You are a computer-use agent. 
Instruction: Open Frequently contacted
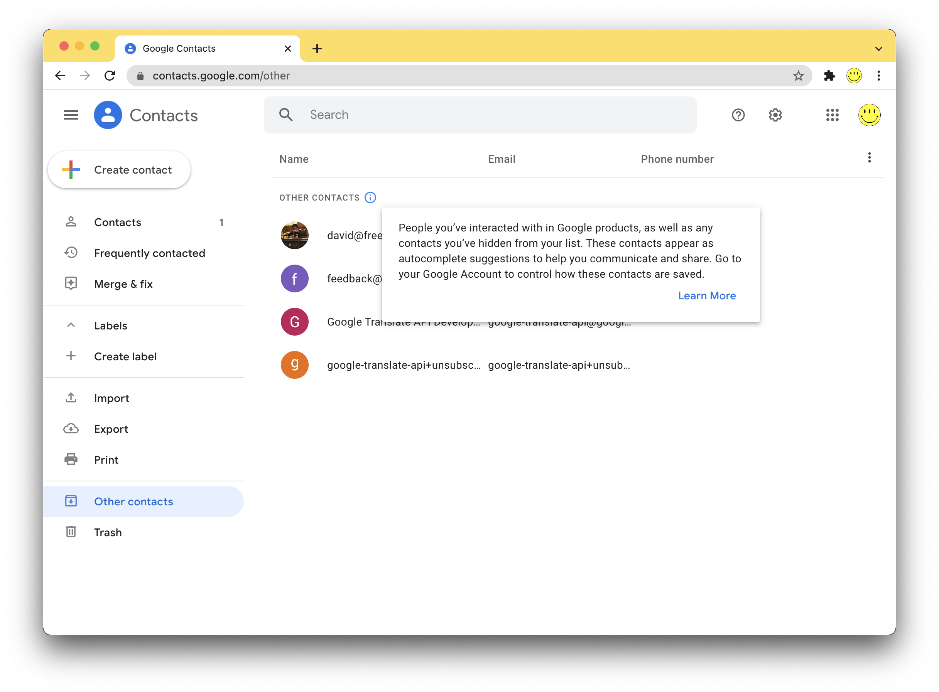143,253
